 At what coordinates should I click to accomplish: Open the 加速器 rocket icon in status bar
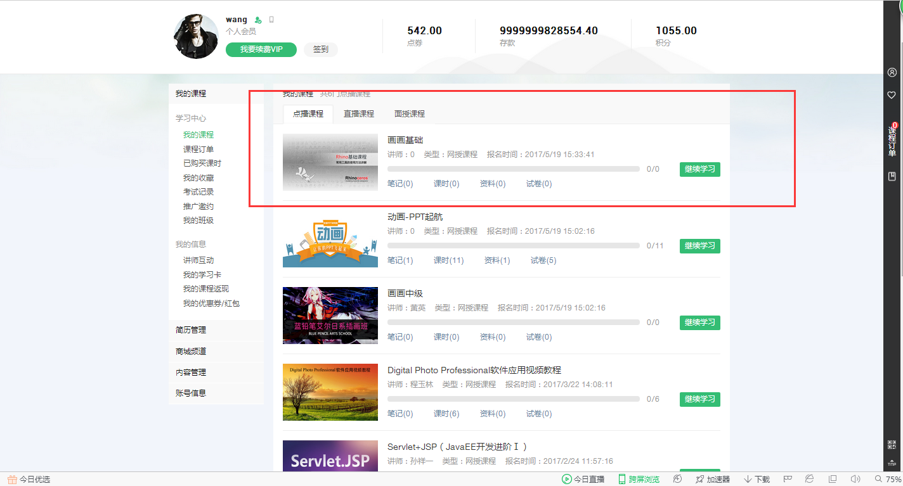coord(699,479)
